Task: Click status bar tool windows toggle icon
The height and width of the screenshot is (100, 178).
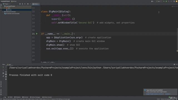Action: [1, 99]
